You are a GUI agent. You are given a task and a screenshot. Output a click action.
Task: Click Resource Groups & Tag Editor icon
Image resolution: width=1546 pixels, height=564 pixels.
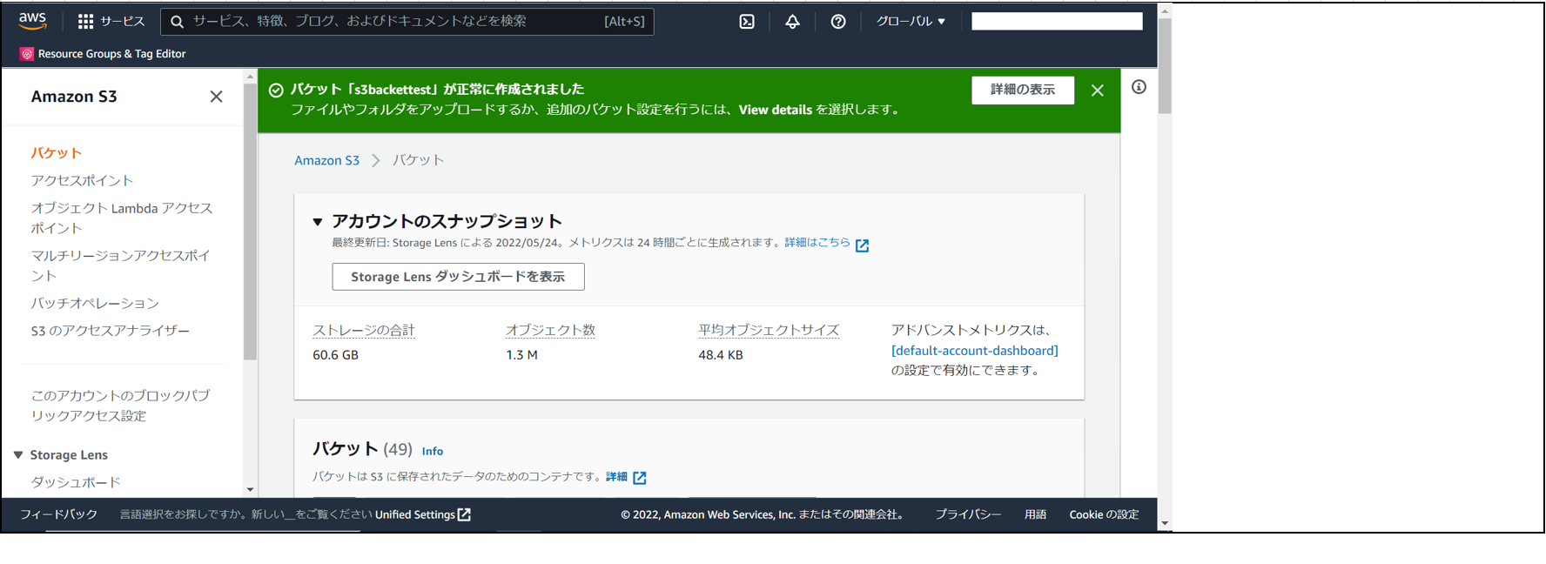(x=27, y=54)
